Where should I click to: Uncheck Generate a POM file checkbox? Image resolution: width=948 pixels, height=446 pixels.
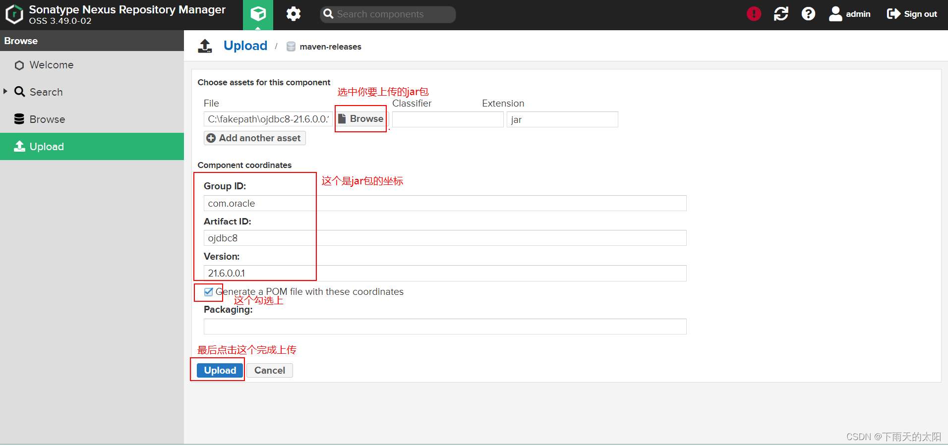pyautogui.click(x=209, y=292)
